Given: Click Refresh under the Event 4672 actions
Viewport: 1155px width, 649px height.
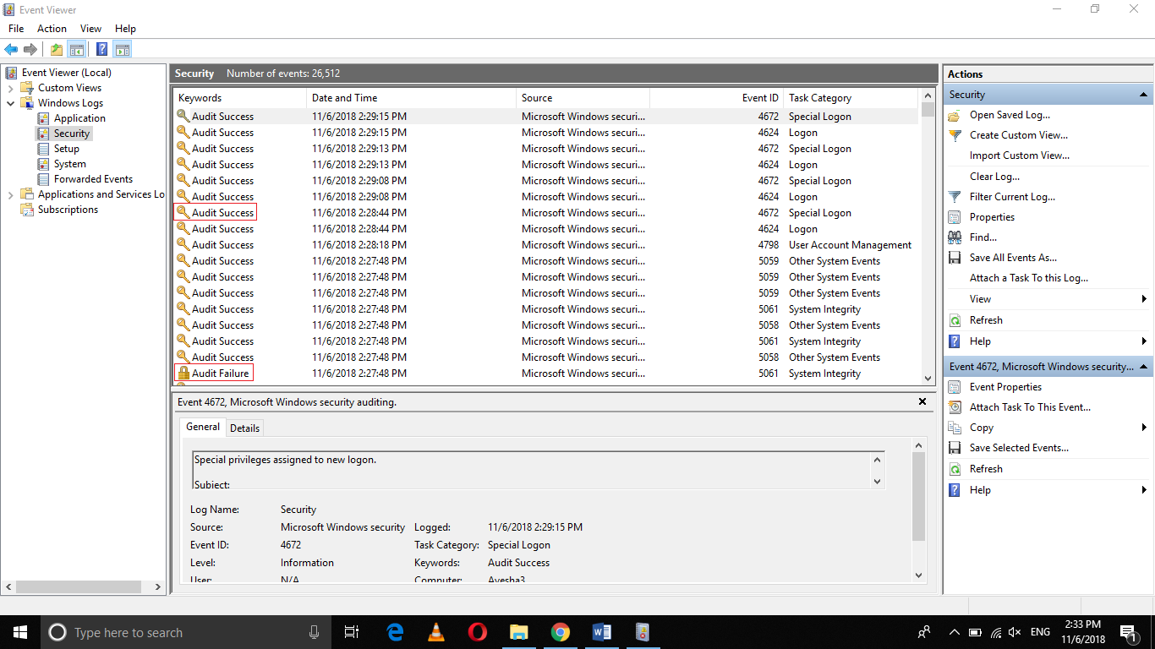Looking at the screenshot, I should [986, 469].
